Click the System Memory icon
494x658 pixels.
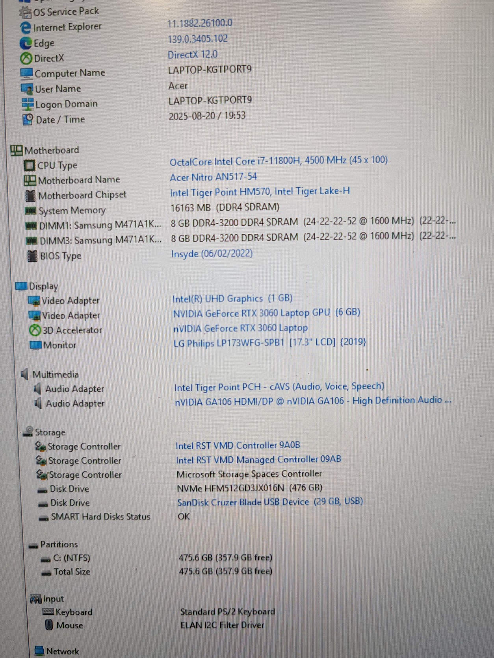pos(31,211)
